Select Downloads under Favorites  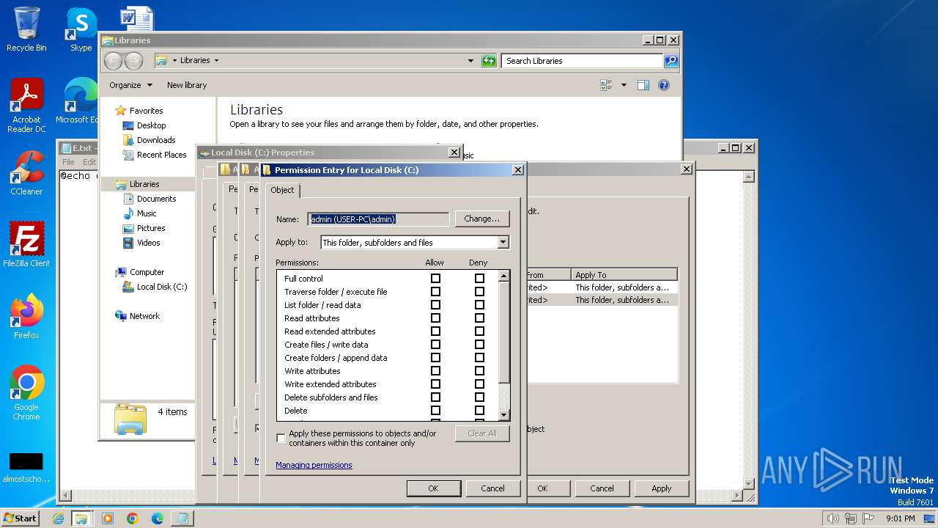click(156, 140)
